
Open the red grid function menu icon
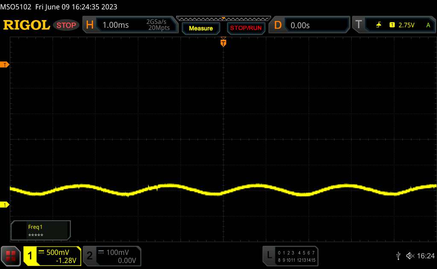(x=11, y=256)
